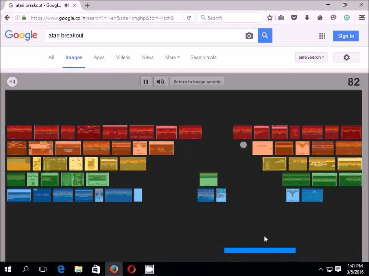Launch Microsoft Edge from taskbar
This screenshot has width=369, height=276.
tap(61, 269)
